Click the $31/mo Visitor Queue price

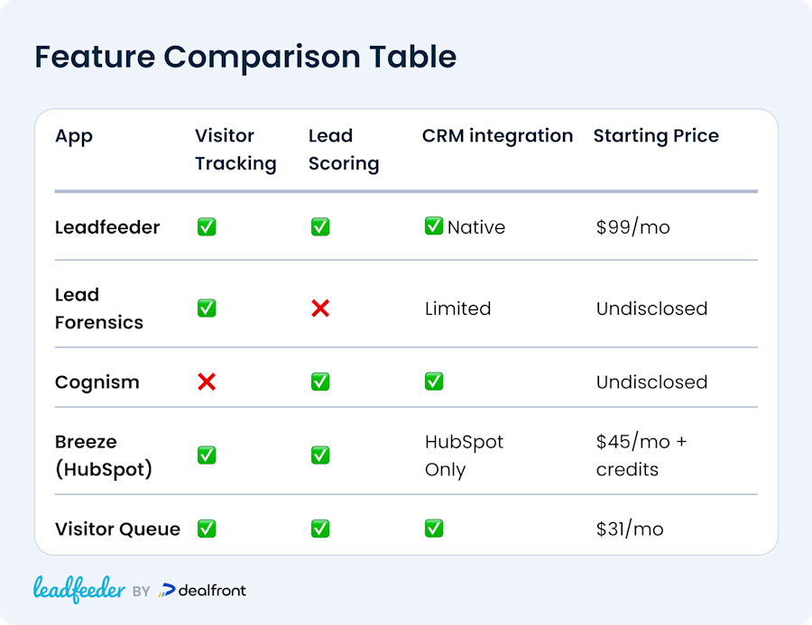pos(630,529)
